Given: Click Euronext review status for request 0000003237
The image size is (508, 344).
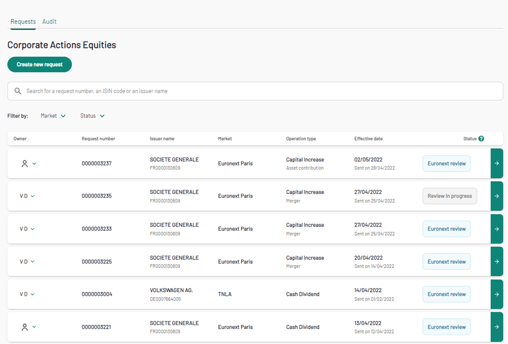Looking at the screenshot, I should (x=446, y=163).
